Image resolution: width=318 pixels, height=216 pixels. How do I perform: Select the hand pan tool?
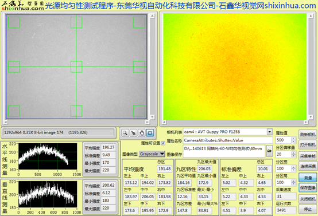coord(142,133)
